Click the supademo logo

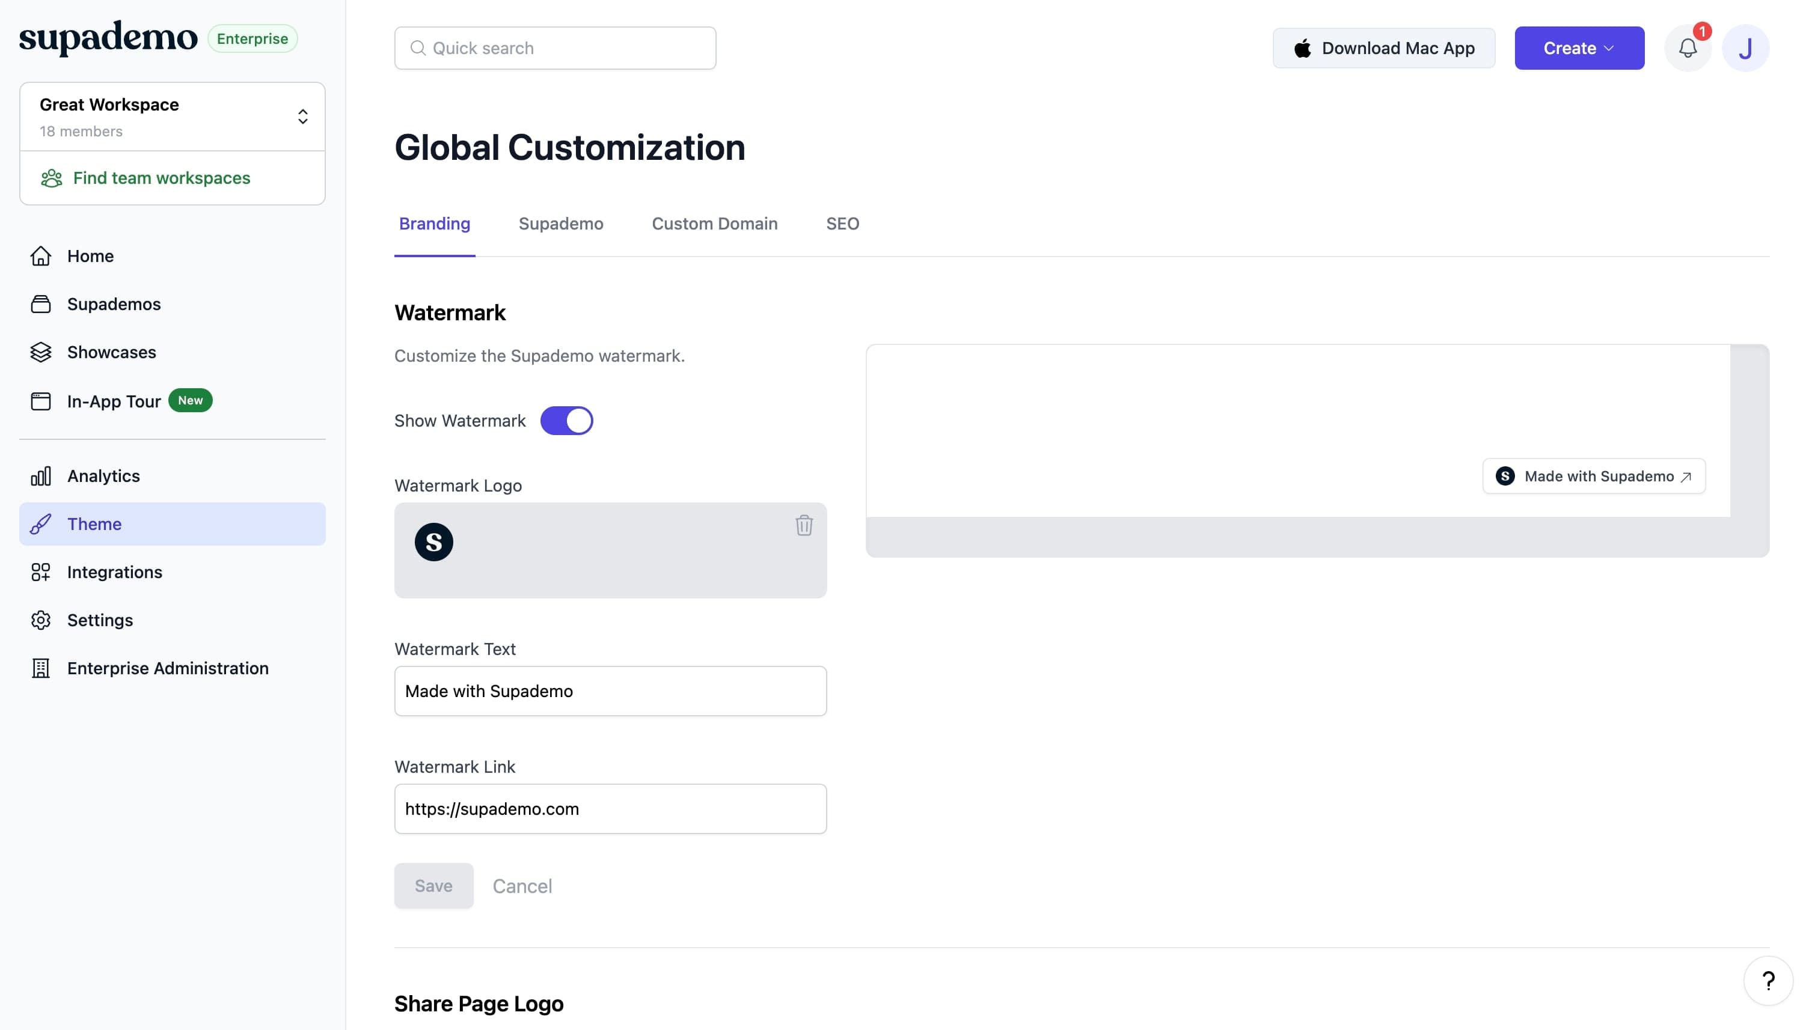point(108,38)
